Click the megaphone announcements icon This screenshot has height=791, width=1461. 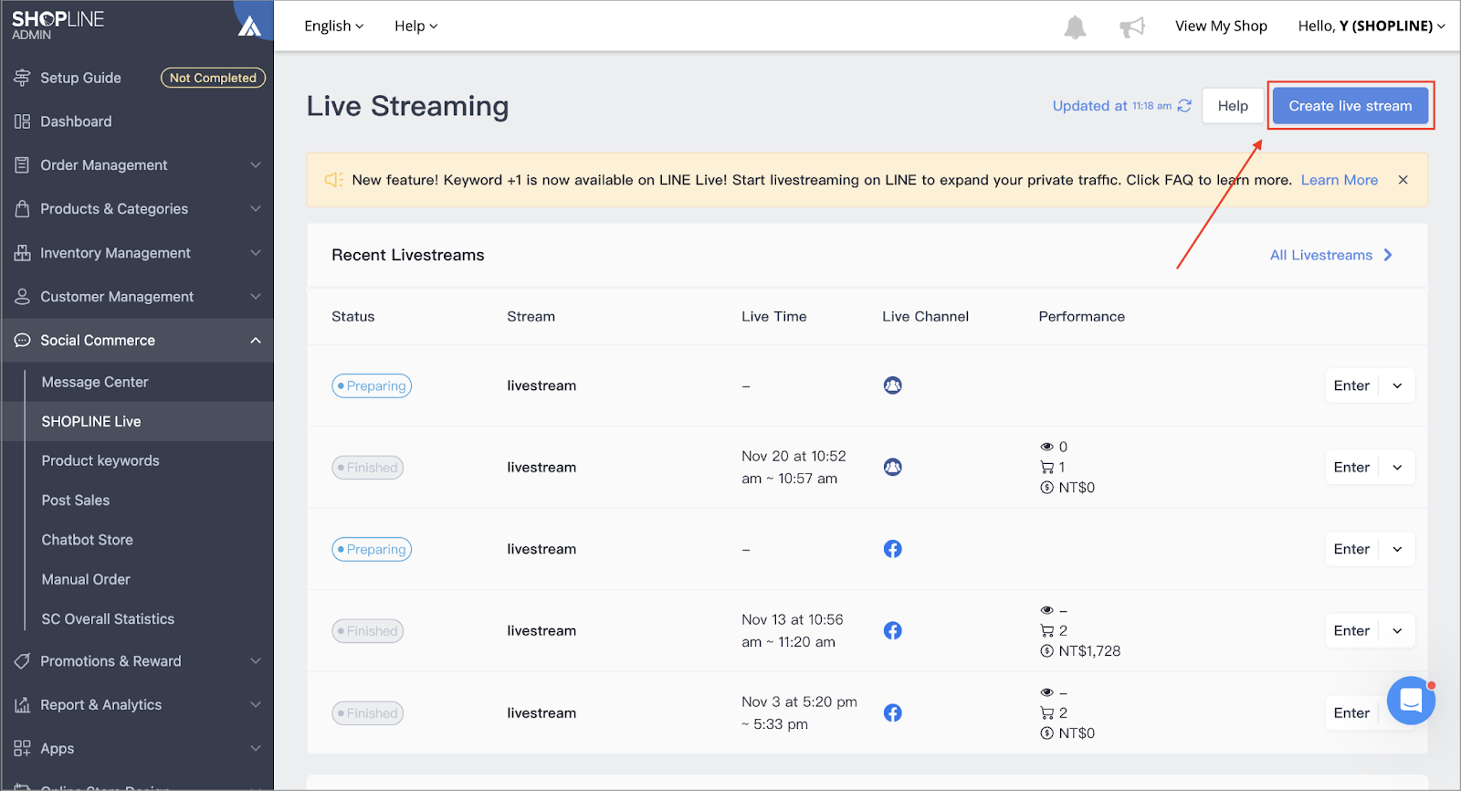pyautogui.click(x=1132, y=27)
